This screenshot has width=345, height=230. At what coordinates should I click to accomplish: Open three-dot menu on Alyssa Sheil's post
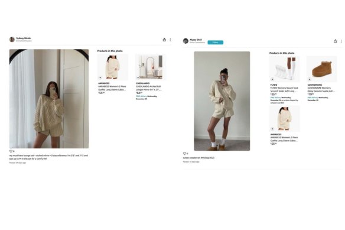click(341, 41)
